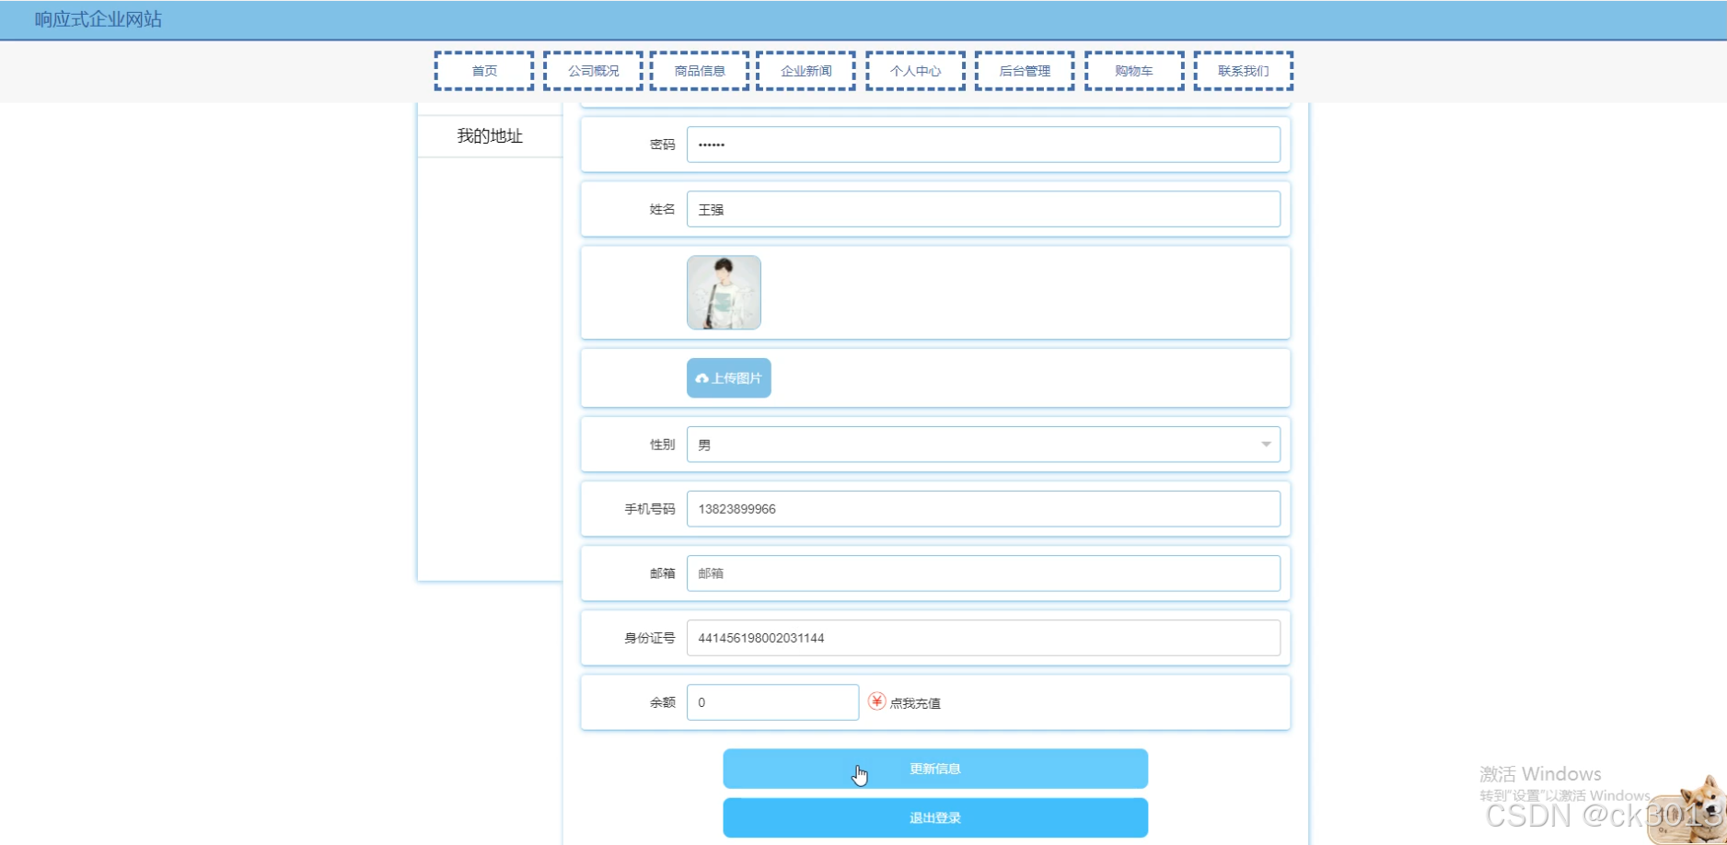Viewport: 1727px width, 845px height.
Task: Open the 后台管理 page
Action: coord(1024,70)
